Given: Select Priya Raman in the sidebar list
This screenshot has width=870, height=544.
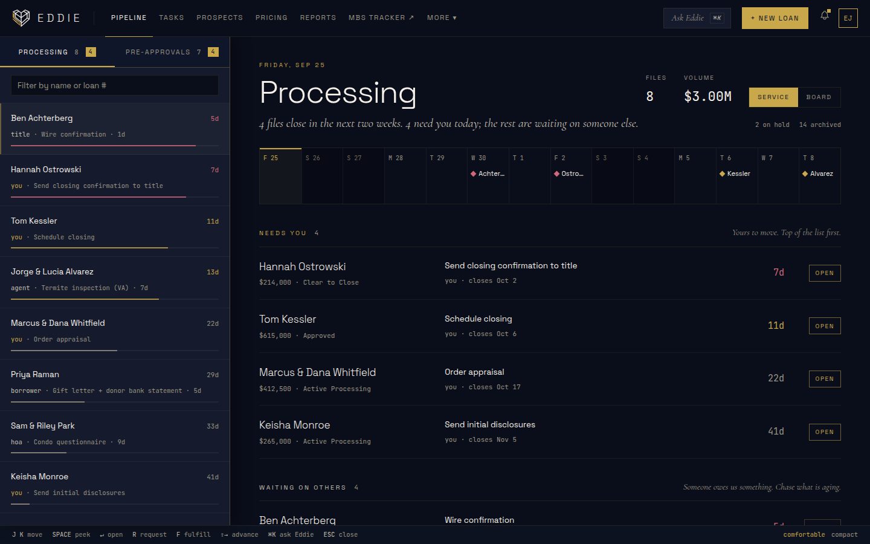Looking at the screenshot, I should tap(115, 385).
